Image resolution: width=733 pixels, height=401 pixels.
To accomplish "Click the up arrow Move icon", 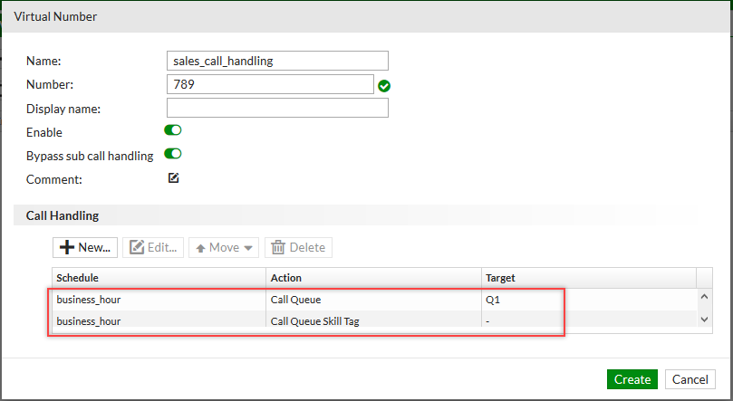I will tap(200, 248).
